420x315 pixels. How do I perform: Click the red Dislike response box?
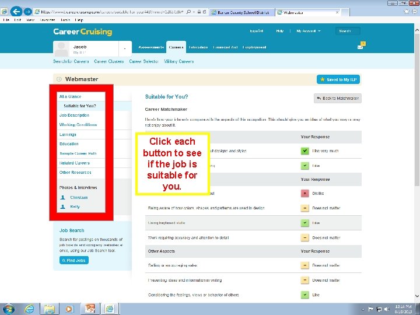[305, 194]
